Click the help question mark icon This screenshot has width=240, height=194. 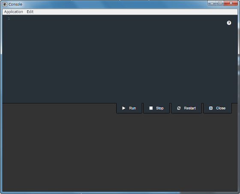click(229, 23)
